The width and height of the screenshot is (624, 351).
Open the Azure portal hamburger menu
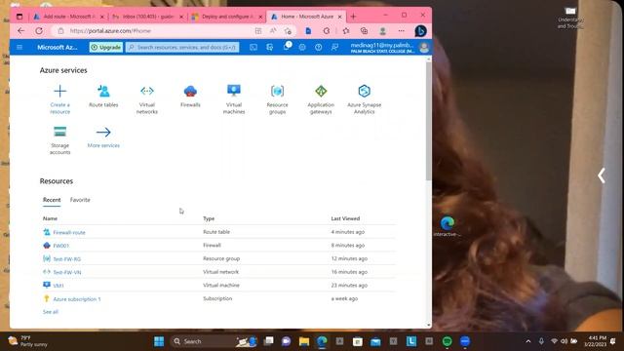pos(19,47)
